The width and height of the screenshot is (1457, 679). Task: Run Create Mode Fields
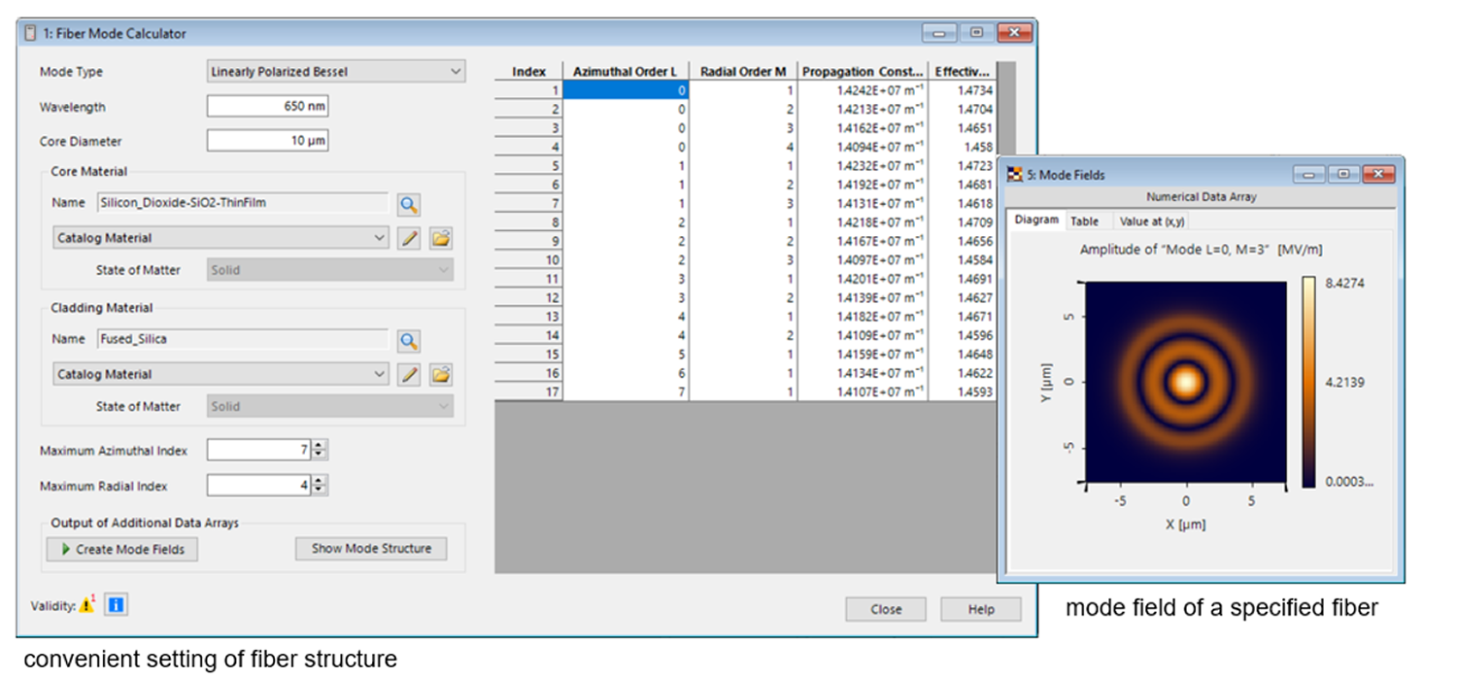tap(121, 548)
